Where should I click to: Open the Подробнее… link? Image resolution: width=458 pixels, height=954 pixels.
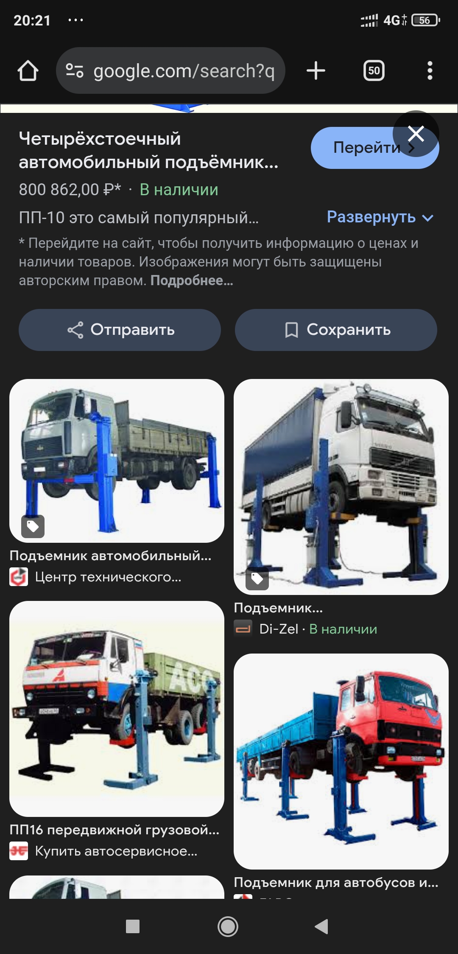(x=192, y=281)
